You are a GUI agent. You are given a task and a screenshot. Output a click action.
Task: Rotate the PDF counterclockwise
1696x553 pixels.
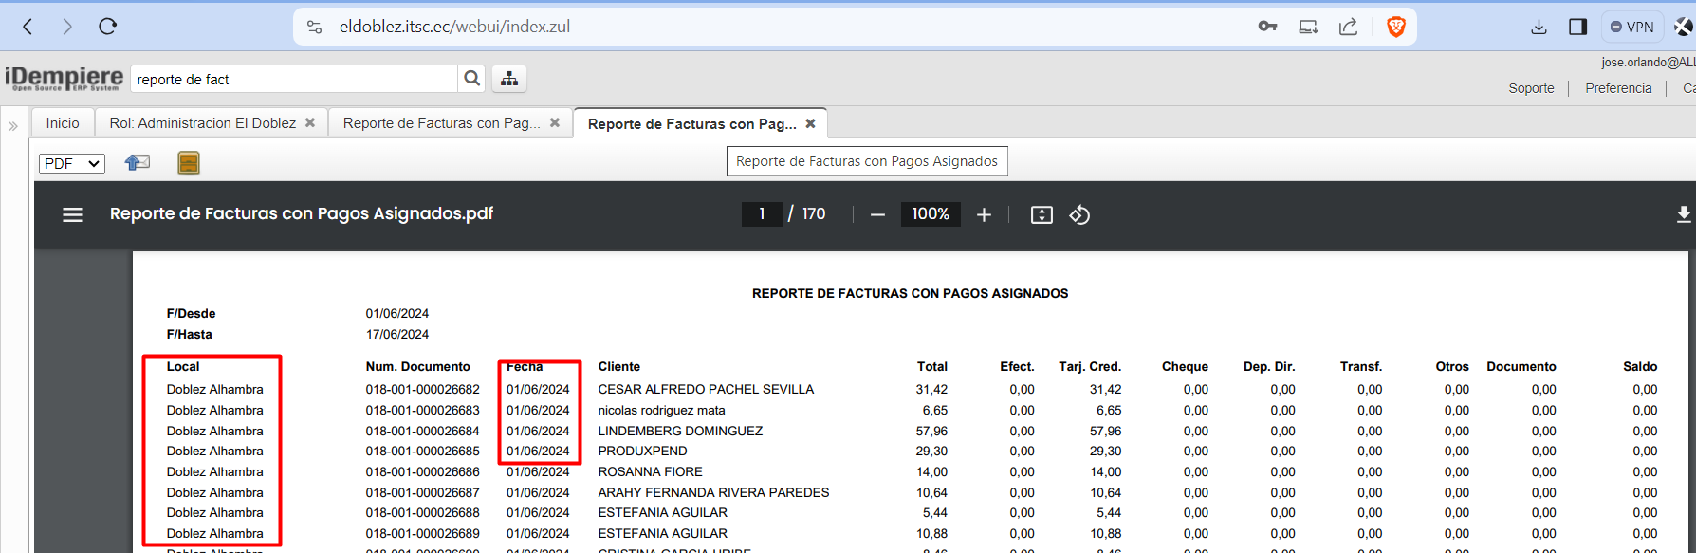point(1079,215)
